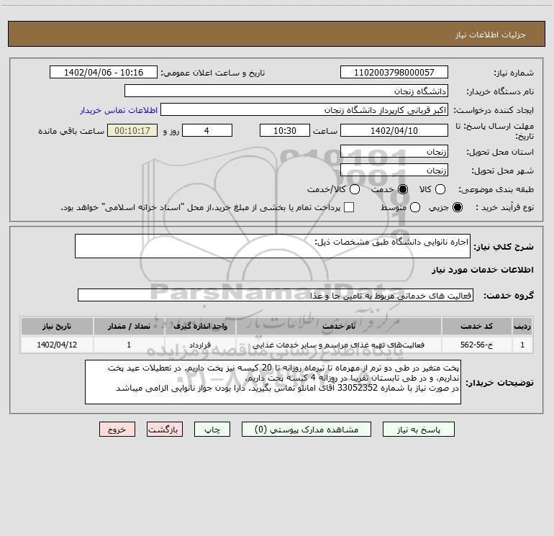This screenshot has height=536, width=554.
Task: Click the service name cell فعالیت‌های تهیه غذای مراسم
Action: point(338,345)
